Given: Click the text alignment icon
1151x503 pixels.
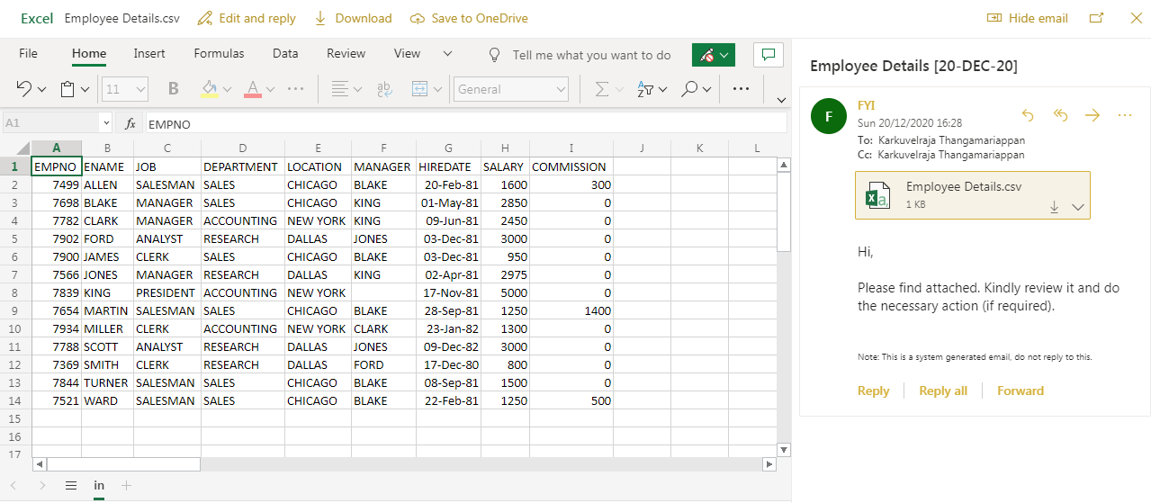Looking at the screenshot, I should [x=340, y=89].
